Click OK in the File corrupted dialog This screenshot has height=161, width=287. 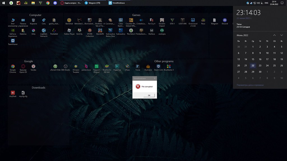[149, 95]
